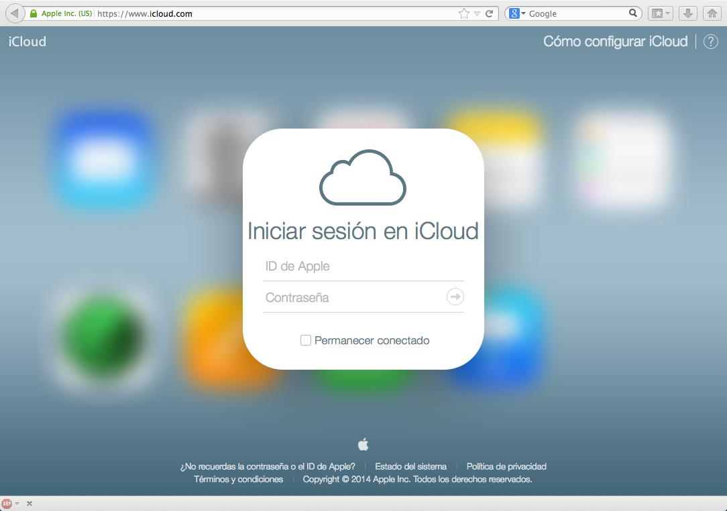The image size is (727, 511).
Task: Click the browser address bar URL
Action: point(145,13)
